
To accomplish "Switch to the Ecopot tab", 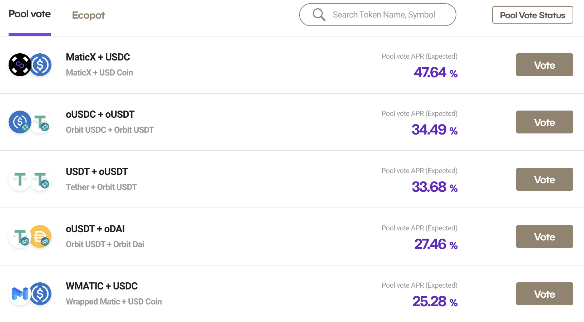I will coord(88,15).
